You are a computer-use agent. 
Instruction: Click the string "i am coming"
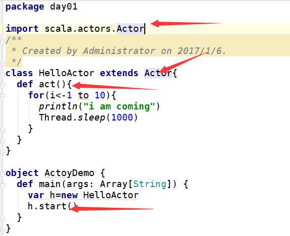coord(119,106)
